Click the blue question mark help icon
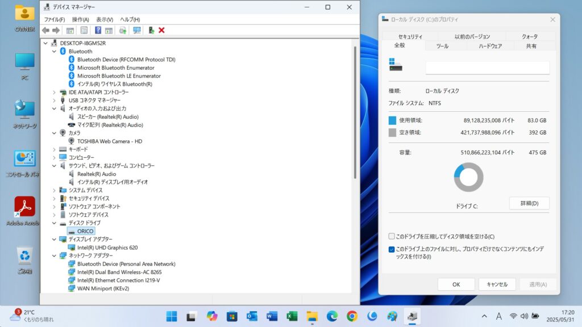This screenshot has height=327, width=582. [98, 30]
